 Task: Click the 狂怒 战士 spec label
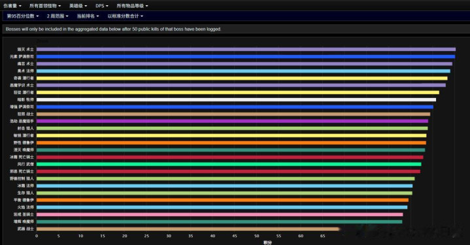pyautogui.click(x=25, y=114)
